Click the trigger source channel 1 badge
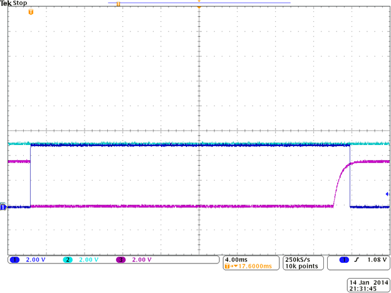 click(345, 260)
